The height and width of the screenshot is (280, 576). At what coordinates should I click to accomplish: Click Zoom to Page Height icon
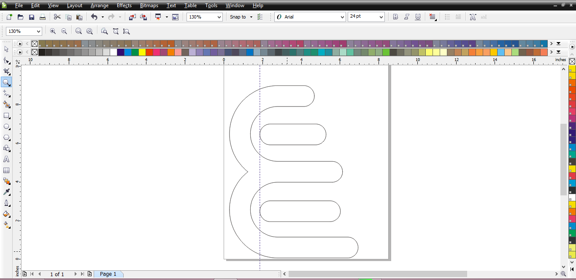126,31
